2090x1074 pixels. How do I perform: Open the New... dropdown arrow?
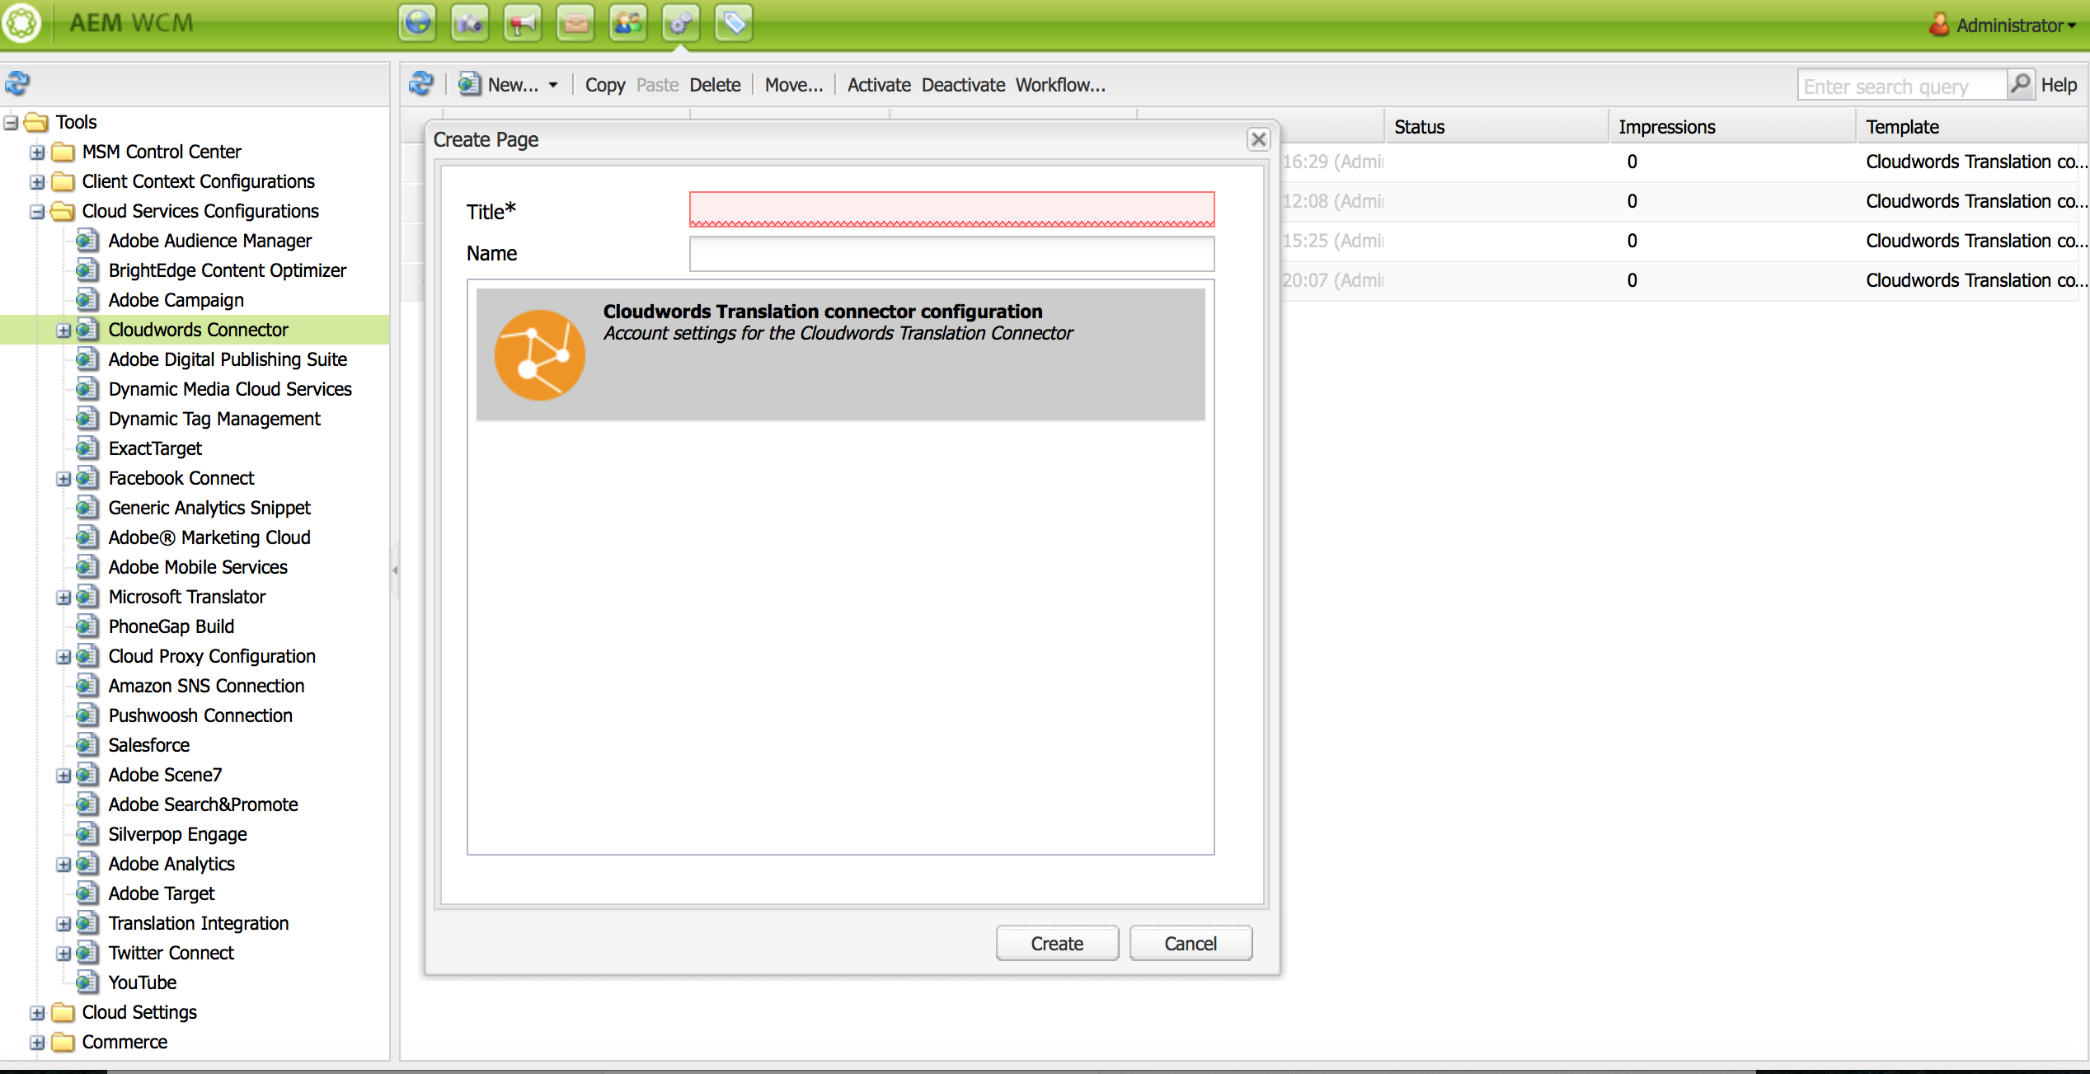pyautogui.click(x=553, y=85)
